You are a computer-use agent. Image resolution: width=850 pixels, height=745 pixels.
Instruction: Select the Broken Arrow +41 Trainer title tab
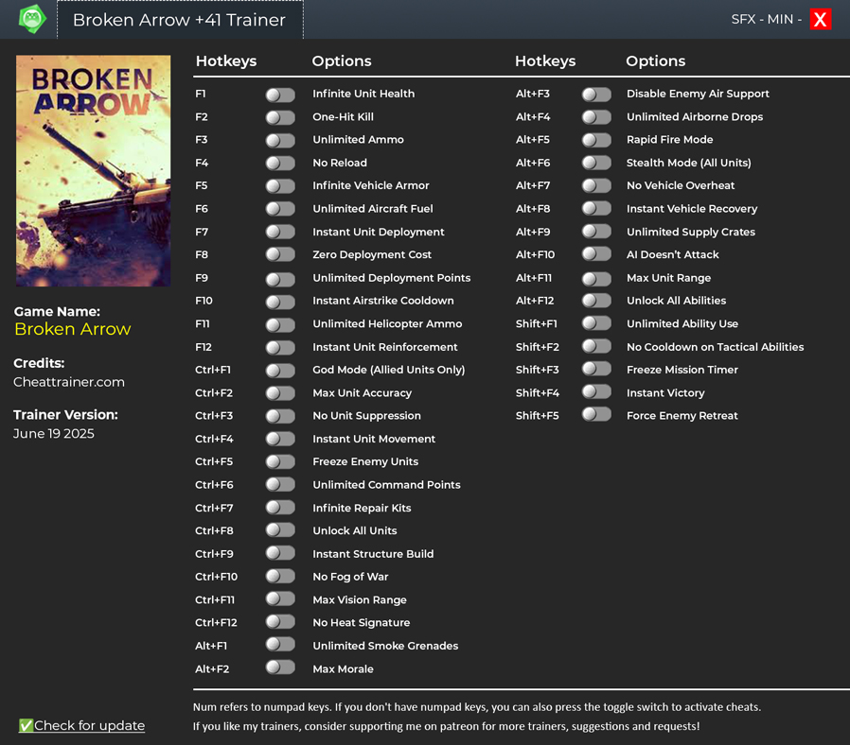click(180, 20)
